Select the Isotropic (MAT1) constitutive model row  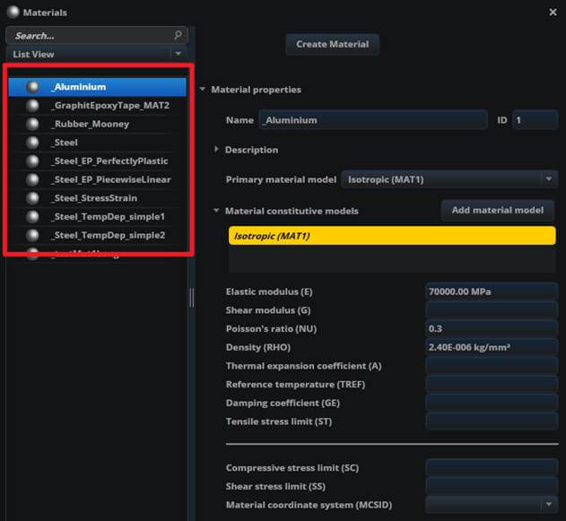[392, 236]
